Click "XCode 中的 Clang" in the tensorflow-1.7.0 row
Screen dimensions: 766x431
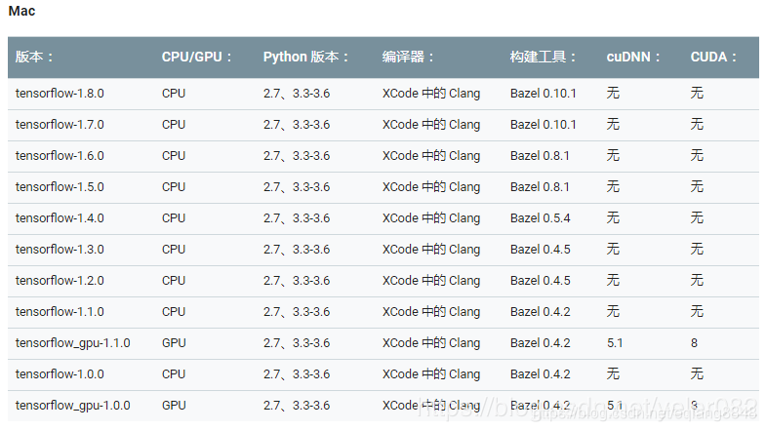pos(431,125)
